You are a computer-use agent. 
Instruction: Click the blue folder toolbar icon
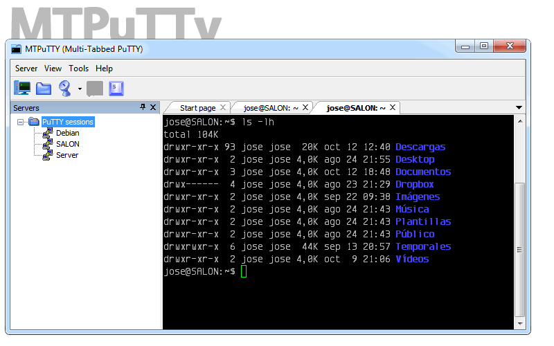click(x=44, y=89)
